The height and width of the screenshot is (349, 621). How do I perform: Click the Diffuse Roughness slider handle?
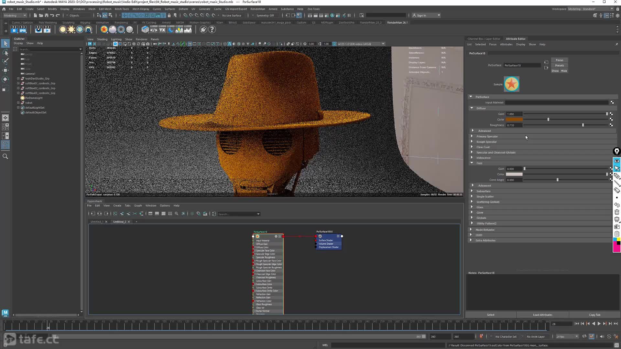click(x=583, y=125)
